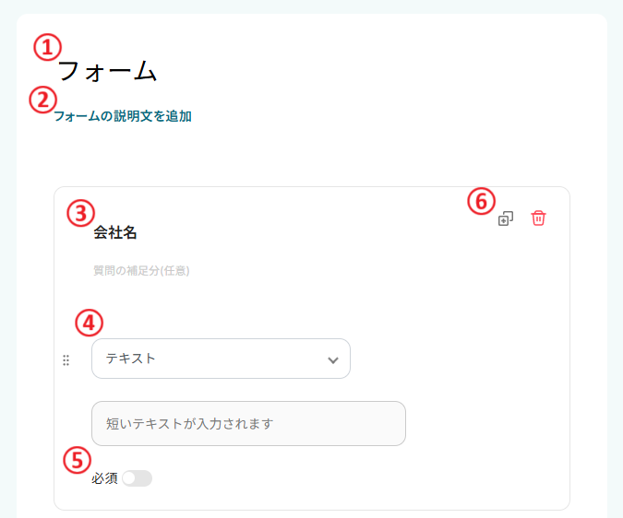The height and width of the screenshot is (518, 623).
Task: Select the テキスト text inside the dropdown
Action: [x=130, y=359]
